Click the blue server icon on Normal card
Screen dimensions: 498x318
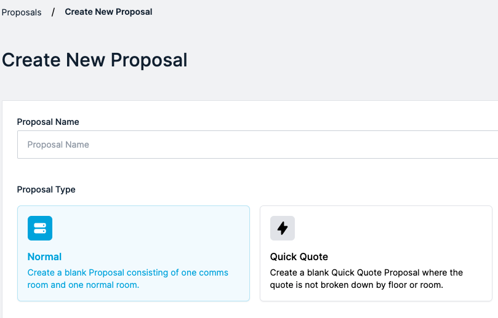tap(40, 228)
